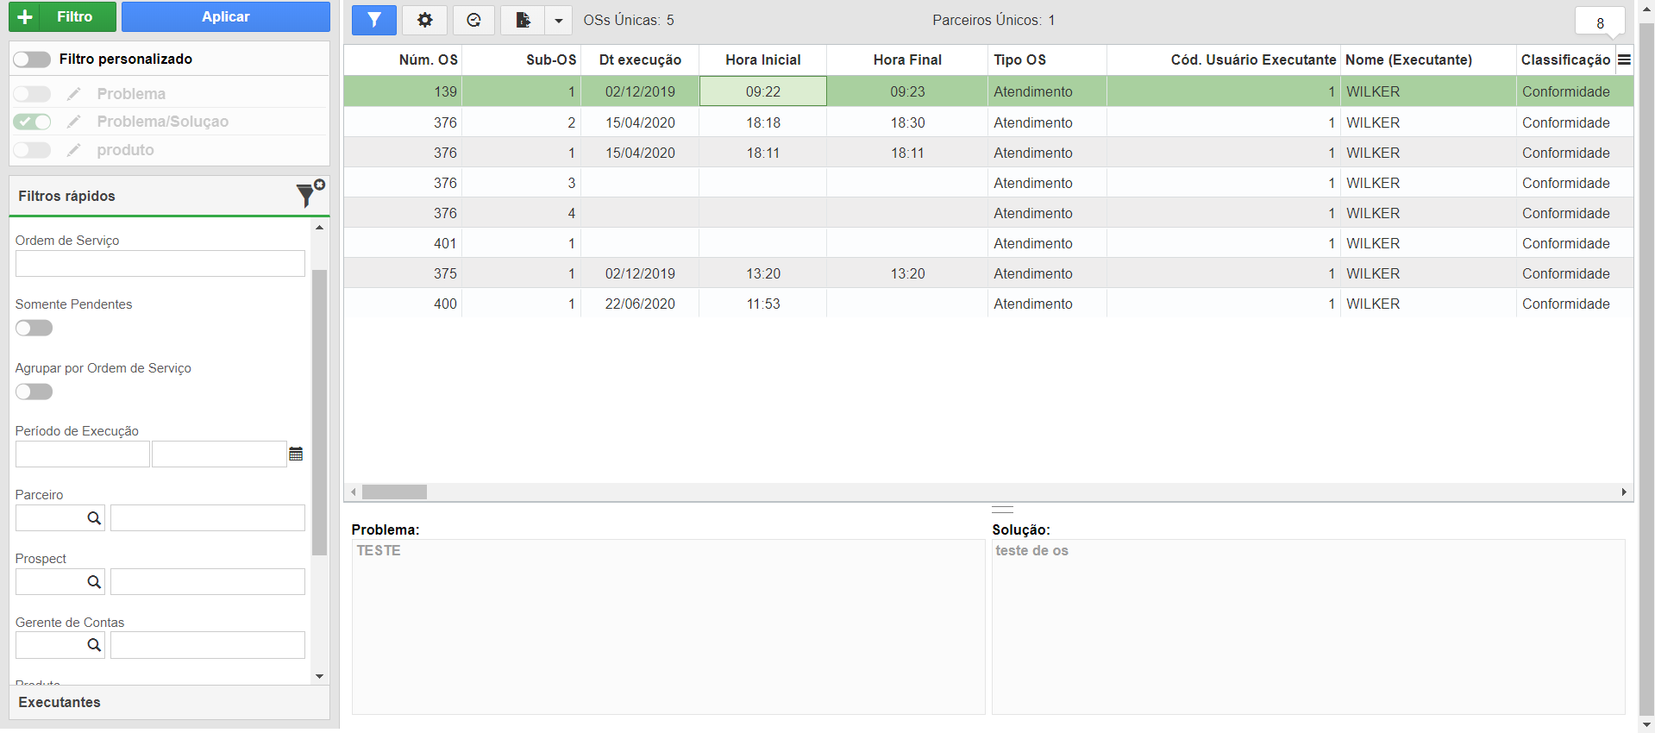The image size is (1655, 733).
Task: Select row OS 401
Action: [988, 243]
